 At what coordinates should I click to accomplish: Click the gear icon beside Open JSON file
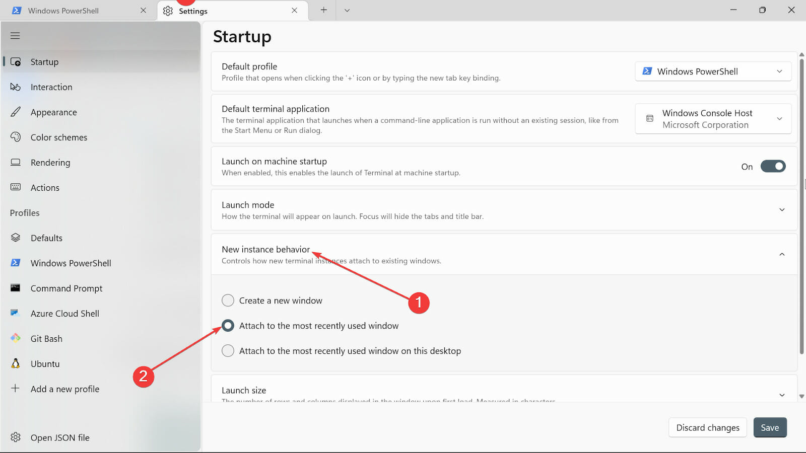tap(16, 437)
